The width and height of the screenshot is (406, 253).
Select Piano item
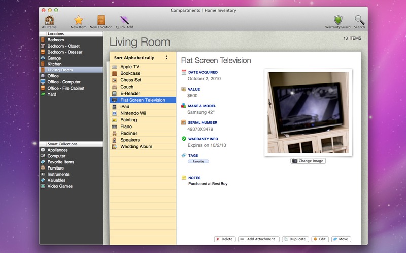(x=143, y=126)
